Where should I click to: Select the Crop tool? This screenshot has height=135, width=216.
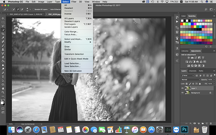pos(3,34)
